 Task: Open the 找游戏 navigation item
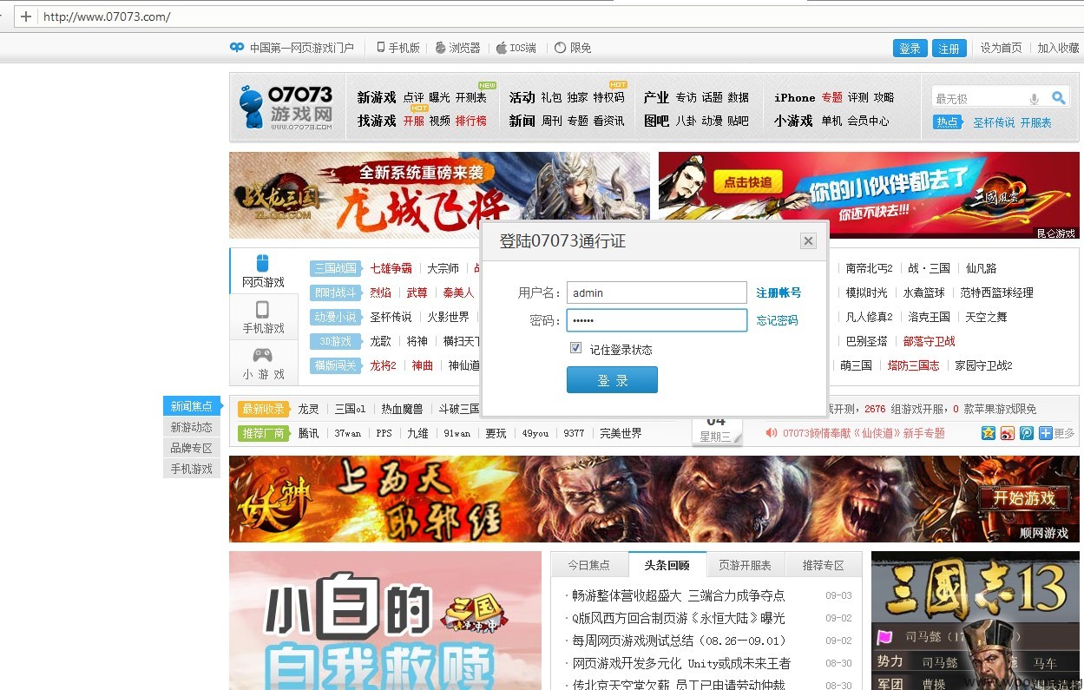point(377,121)
